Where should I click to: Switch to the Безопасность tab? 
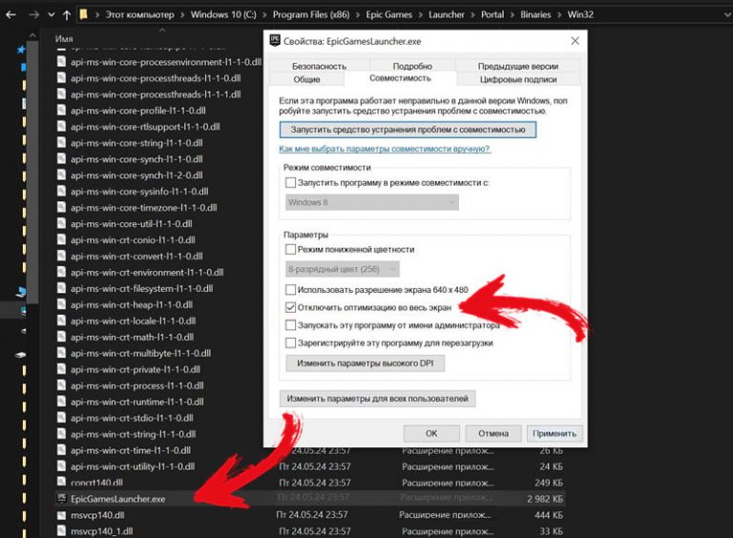tap(319, 66)
